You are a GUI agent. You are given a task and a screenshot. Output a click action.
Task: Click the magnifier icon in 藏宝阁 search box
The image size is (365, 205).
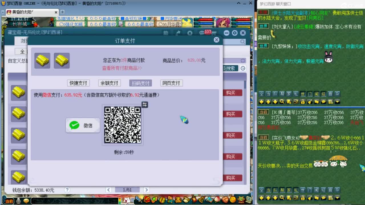[x=242, y=42]
